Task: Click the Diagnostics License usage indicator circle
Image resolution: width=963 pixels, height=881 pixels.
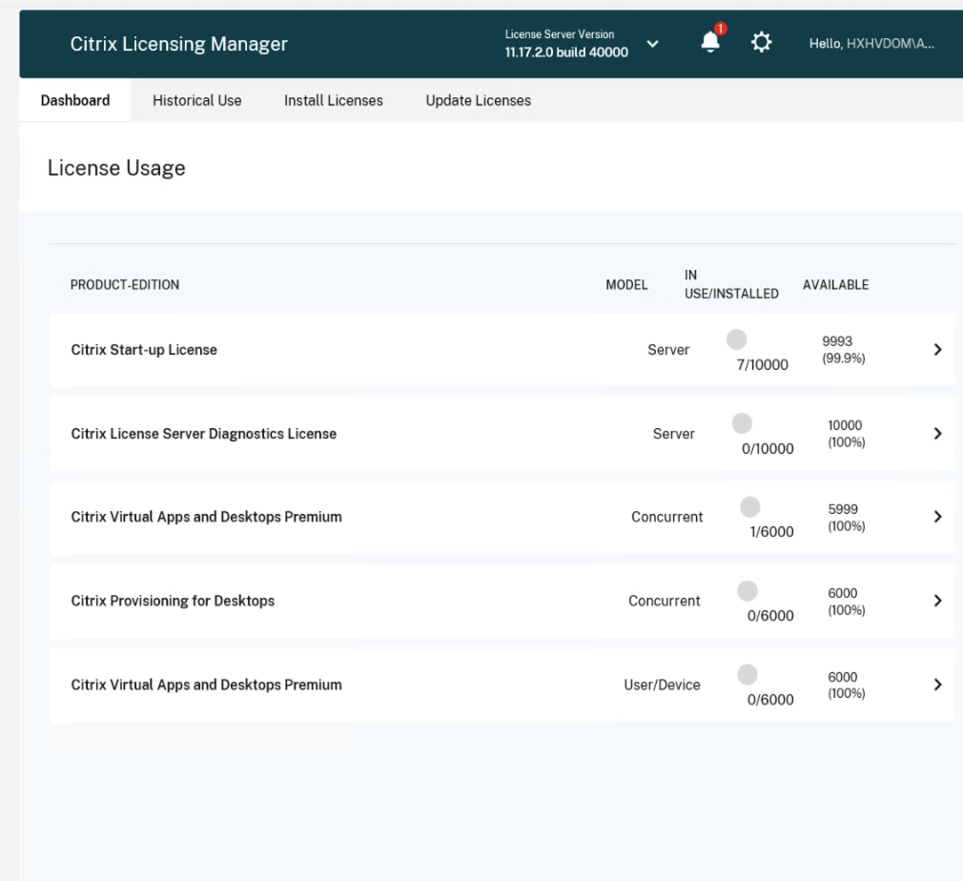Action: click(742, 423)
